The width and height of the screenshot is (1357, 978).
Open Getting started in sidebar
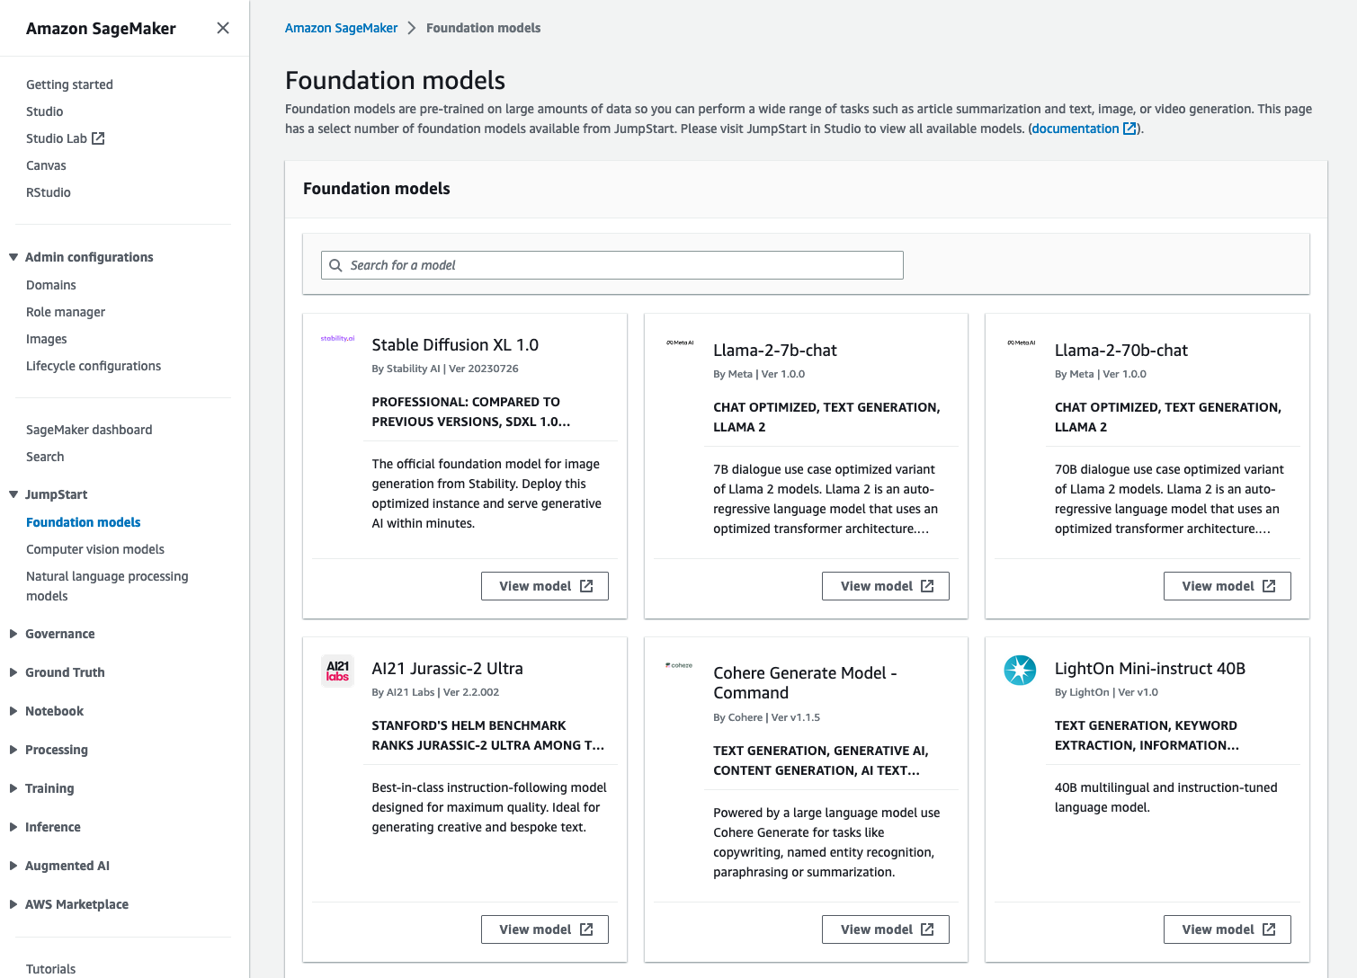[69, 84]
